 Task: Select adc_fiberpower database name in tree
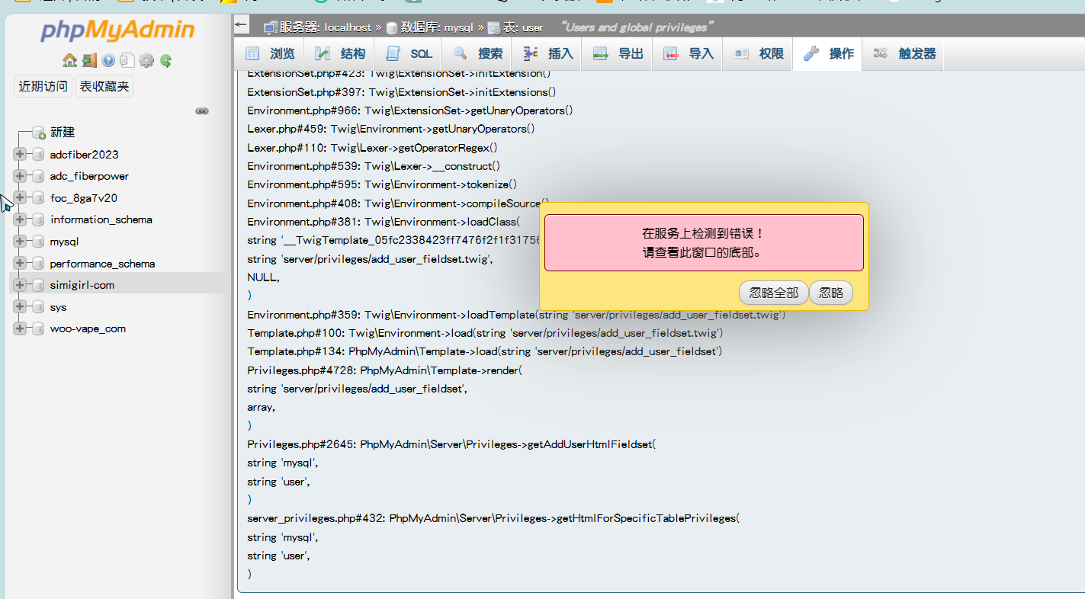(x=89, y=176)
